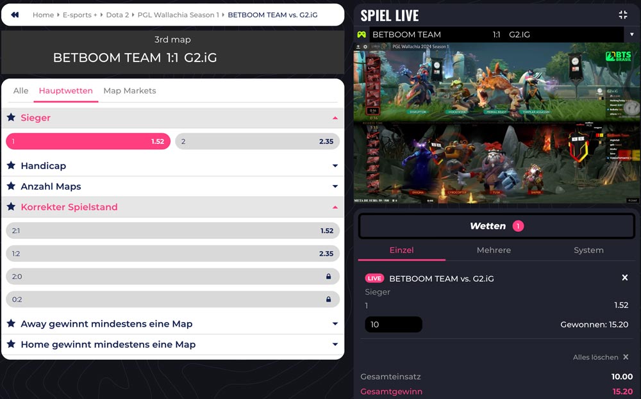Switch to the Map Markets tab
The image size is (641, 399).
129,91
